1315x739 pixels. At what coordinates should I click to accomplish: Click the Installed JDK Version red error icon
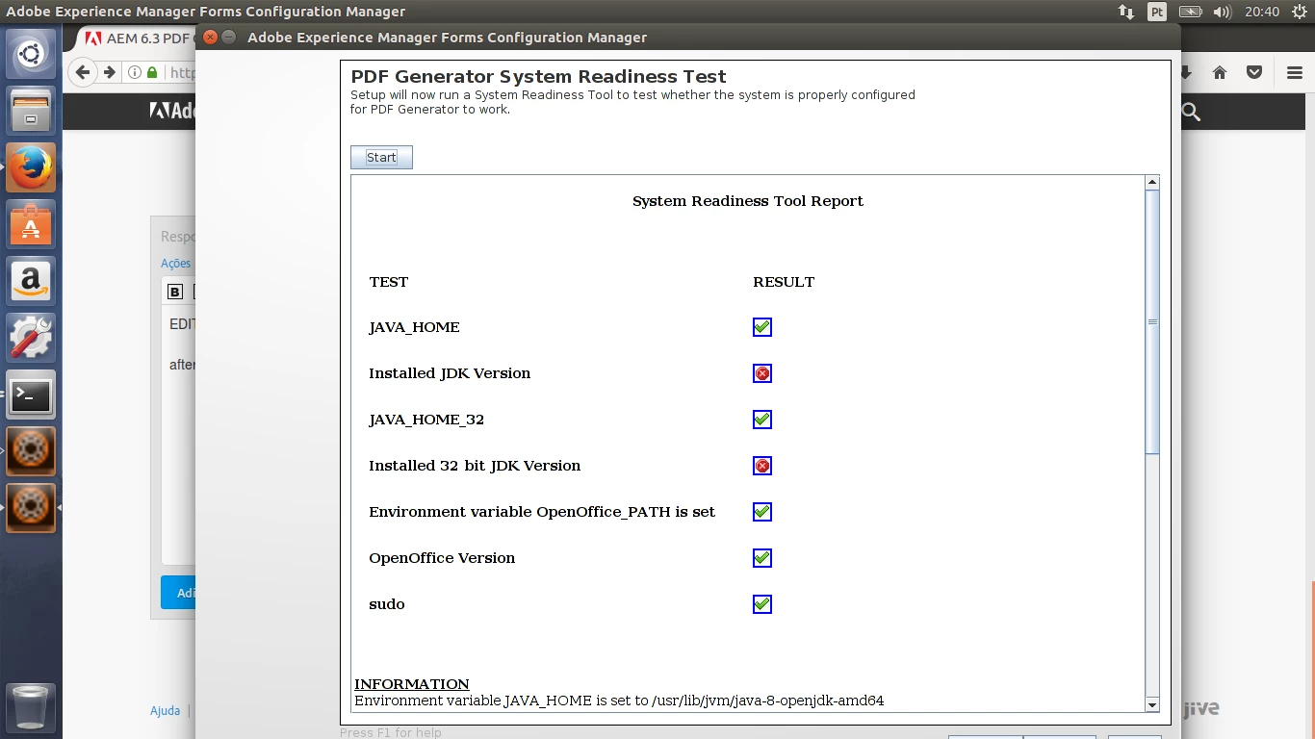tap(762, 373)
